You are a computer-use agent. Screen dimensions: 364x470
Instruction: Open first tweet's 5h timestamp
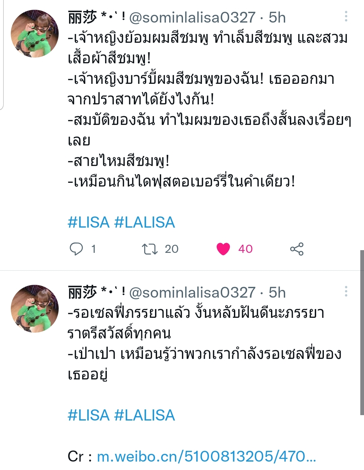[x=277, y=18]
